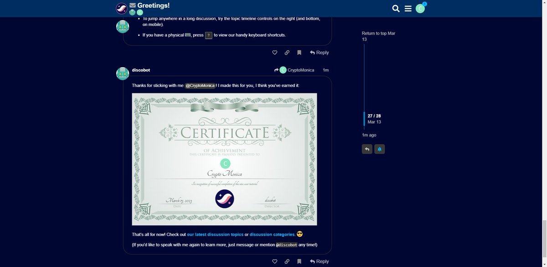
Task: Open the user avatar menu with notification badge
Action: [420, 8]
